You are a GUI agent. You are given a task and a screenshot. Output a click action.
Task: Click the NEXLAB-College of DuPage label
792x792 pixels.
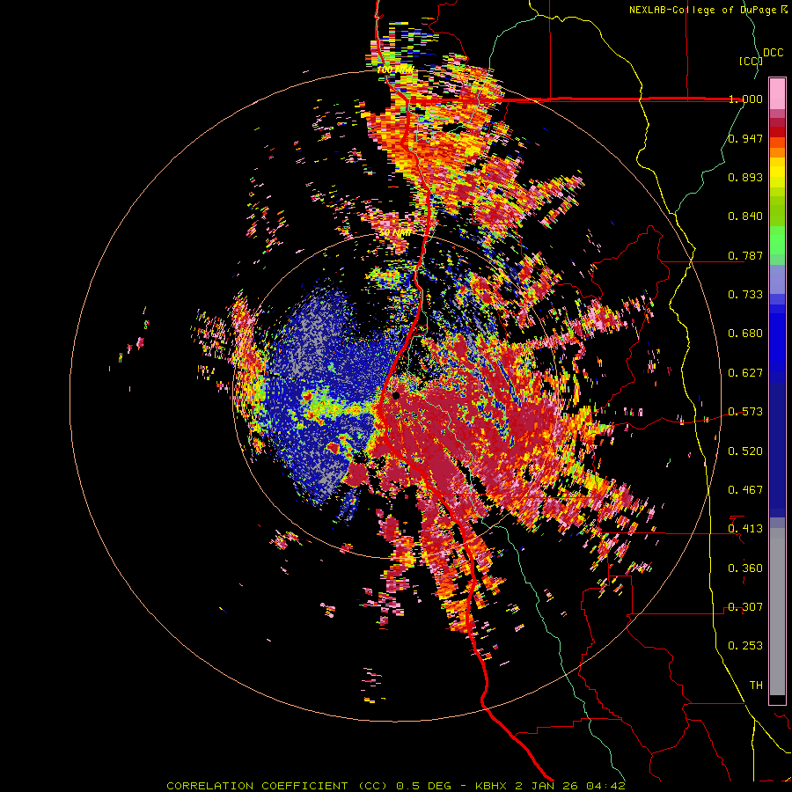coord(708,10)
